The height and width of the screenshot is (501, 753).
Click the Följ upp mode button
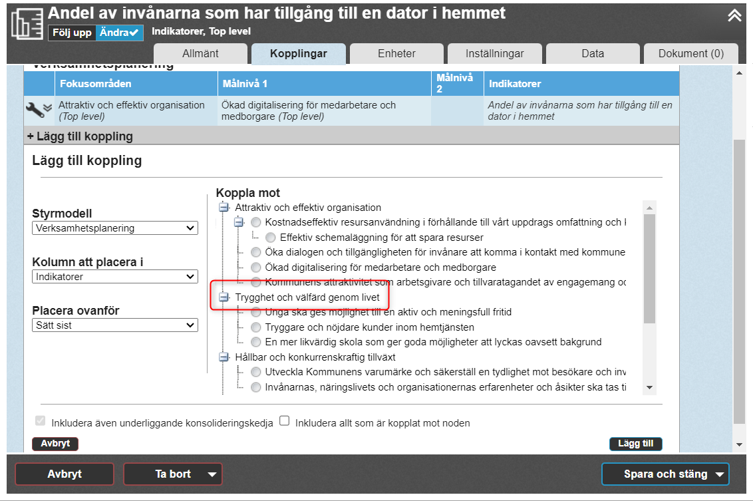72,33
